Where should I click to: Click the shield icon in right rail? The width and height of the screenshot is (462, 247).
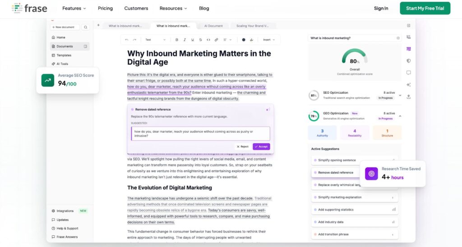coord(408,60)
